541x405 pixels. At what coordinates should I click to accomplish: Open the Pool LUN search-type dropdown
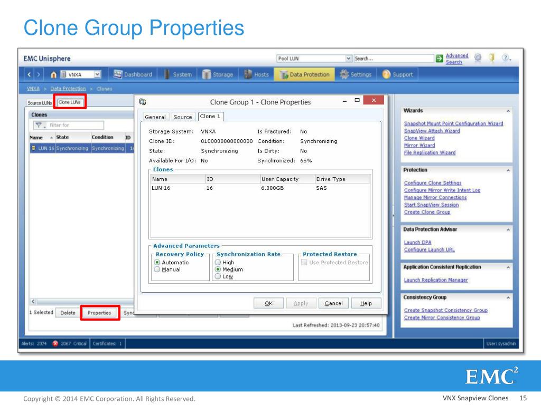pos(349,59)
